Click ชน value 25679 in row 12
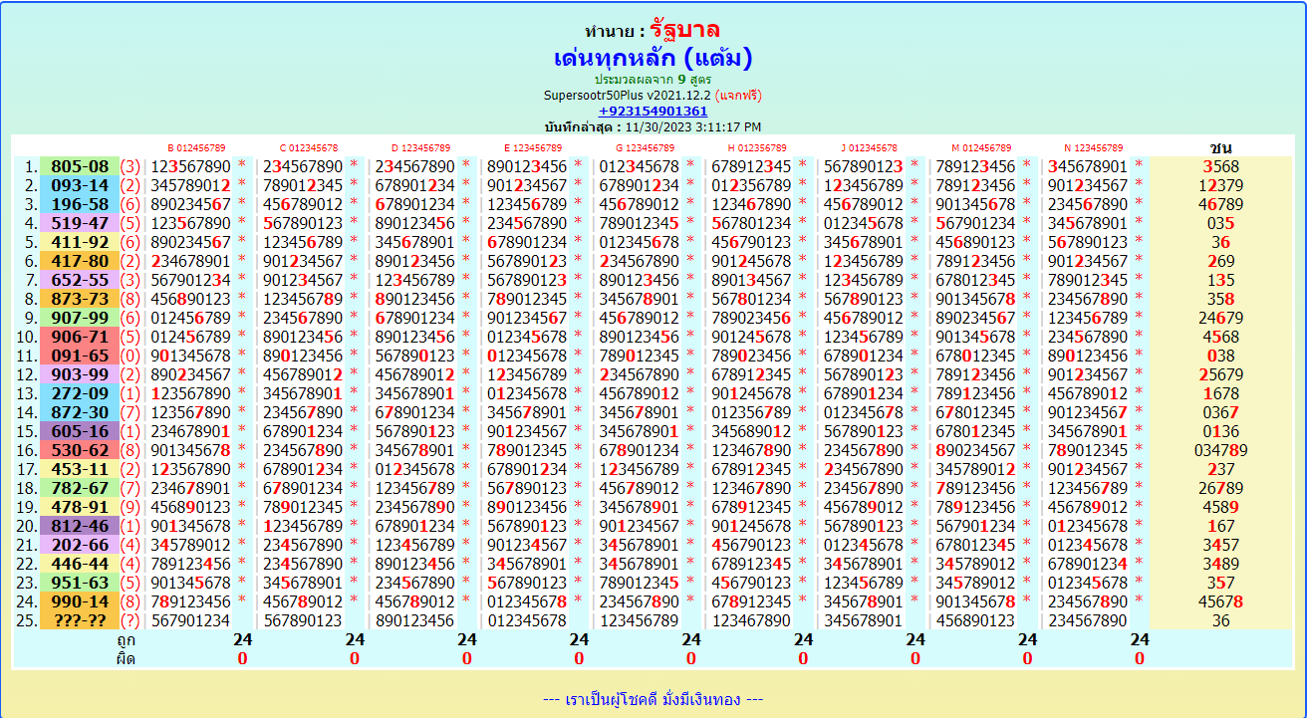 pyautogui.click(x=1220, y=374)
